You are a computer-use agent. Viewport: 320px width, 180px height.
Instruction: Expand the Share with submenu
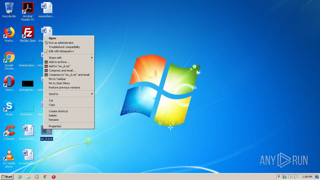click(69, 58)
